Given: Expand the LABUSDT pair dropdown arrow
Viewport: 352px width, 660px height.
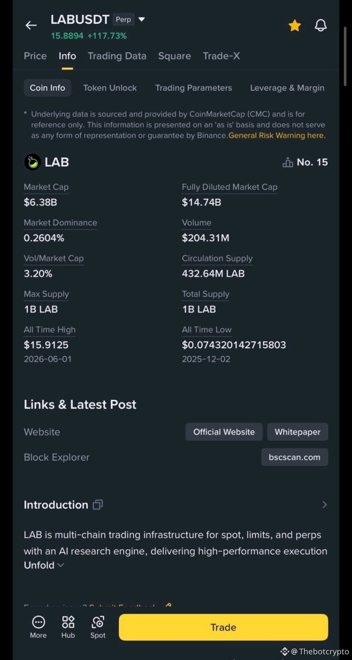Looking at the screenshot, I should point(141,19).
